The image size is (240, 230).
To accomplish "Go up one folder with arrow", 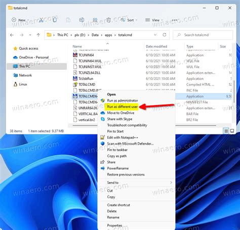I will [x=38, y=35].
